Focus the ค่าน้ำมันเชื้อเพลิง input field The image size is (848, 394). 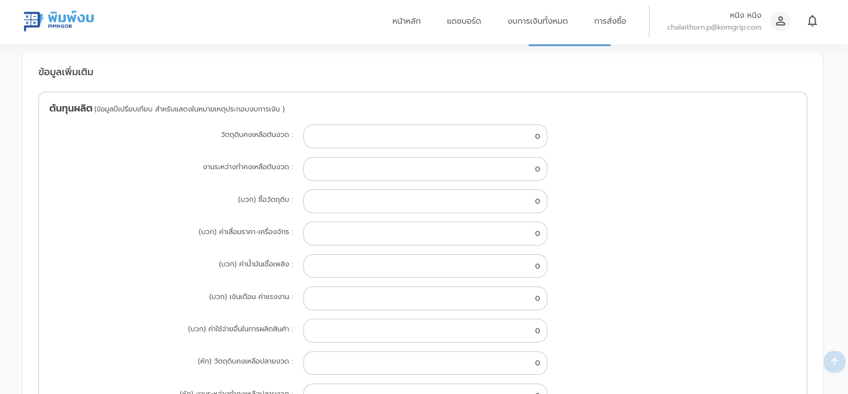tap(425, 266)
